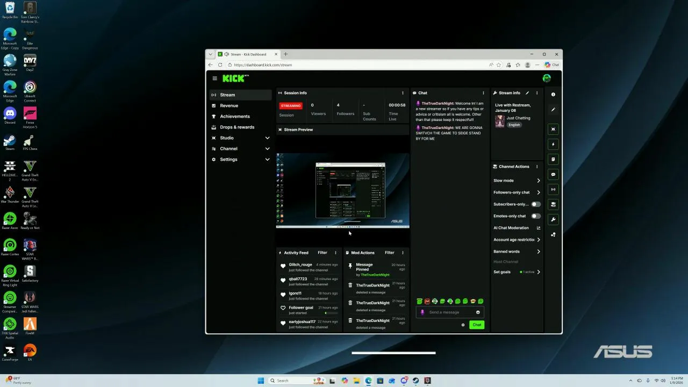Viewport: 688px width, 387px height.
Task: Click the browser address bar URL
Action: [263, 65]
